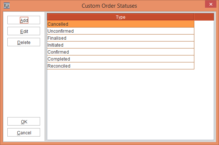The height and width of the screenshot is (145, 219).
Task: Choose the Finalised status row
Action: click(x=120, y=38)
